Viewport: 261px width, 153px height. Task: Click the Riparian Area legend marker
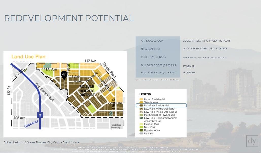click(x=141, y=130)
